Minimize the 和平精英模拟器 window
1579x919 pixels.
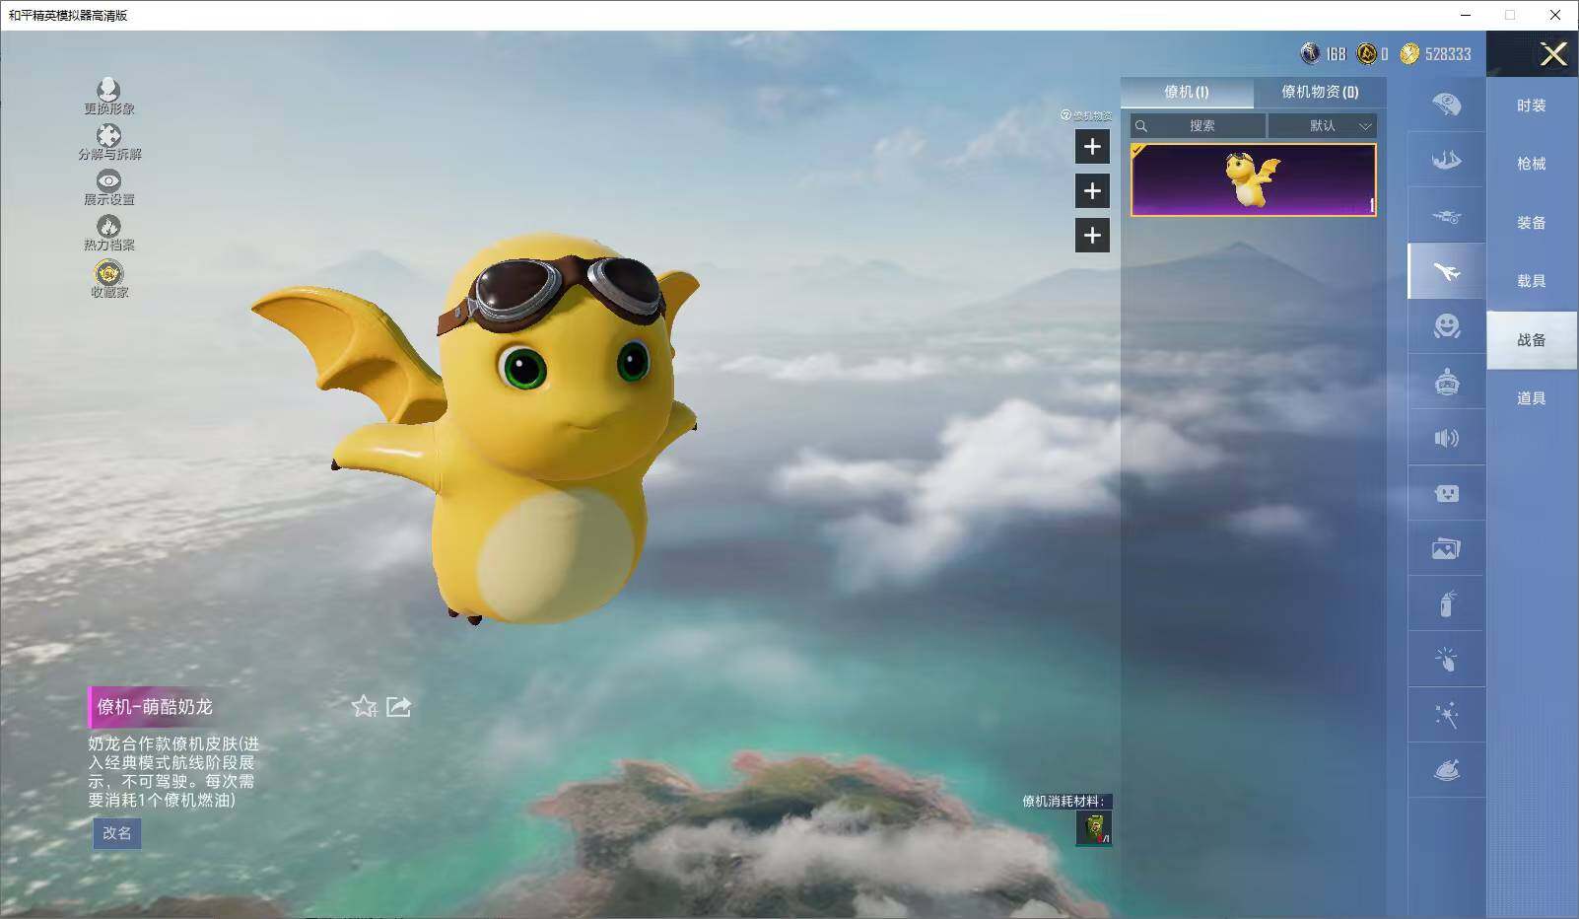point(1466,15)
